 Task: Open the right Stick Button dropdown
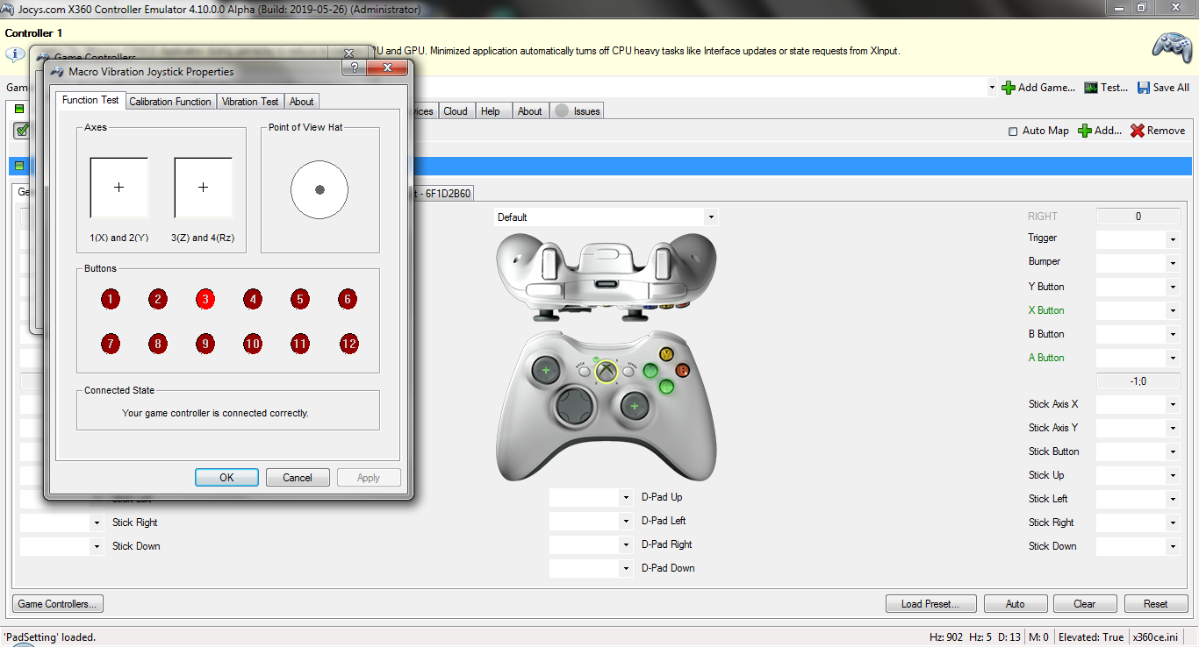(x=1172, y=451)
